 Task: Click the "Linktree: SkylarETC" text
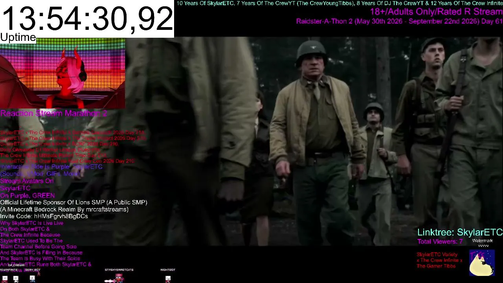460,232
